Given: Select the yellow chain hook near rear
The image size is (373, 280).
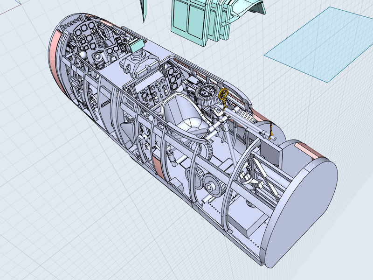Looking at the screenshot, I should 270,130.
